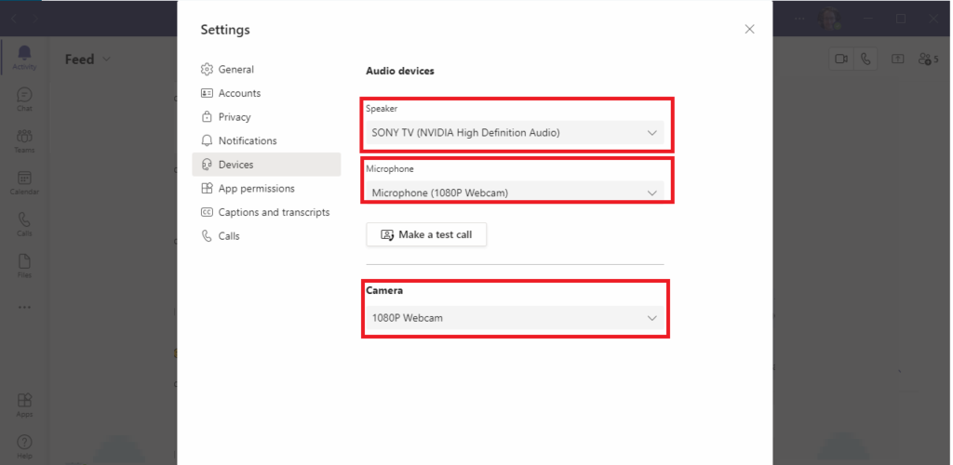Open Chat in the left sidebar

point(24,100)
